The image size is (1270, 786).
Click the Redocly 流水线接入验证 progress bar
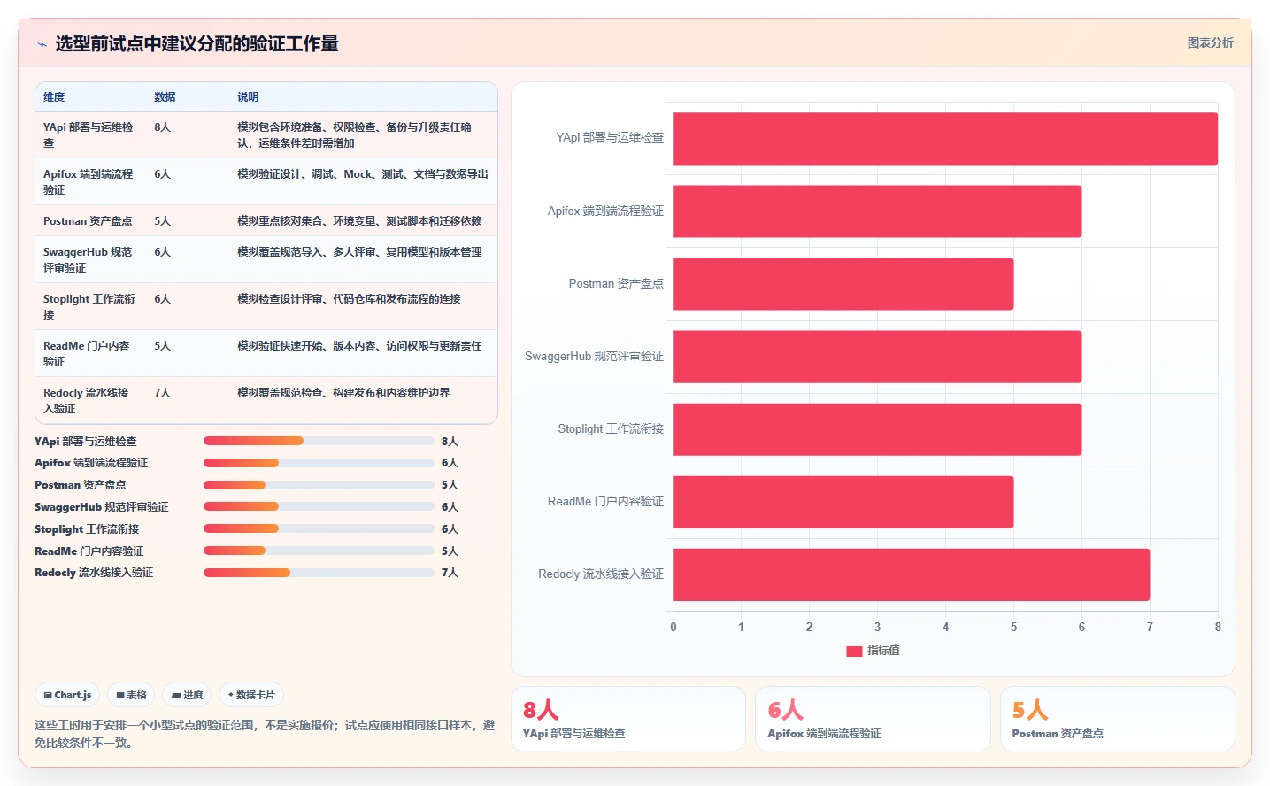pos(319,573)
